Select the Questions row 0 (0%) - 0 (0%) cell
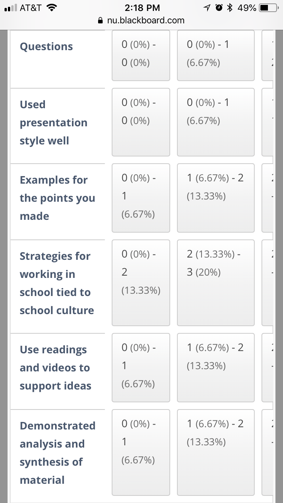The height and width of the screenshot is (503, 283). (141, 55)
